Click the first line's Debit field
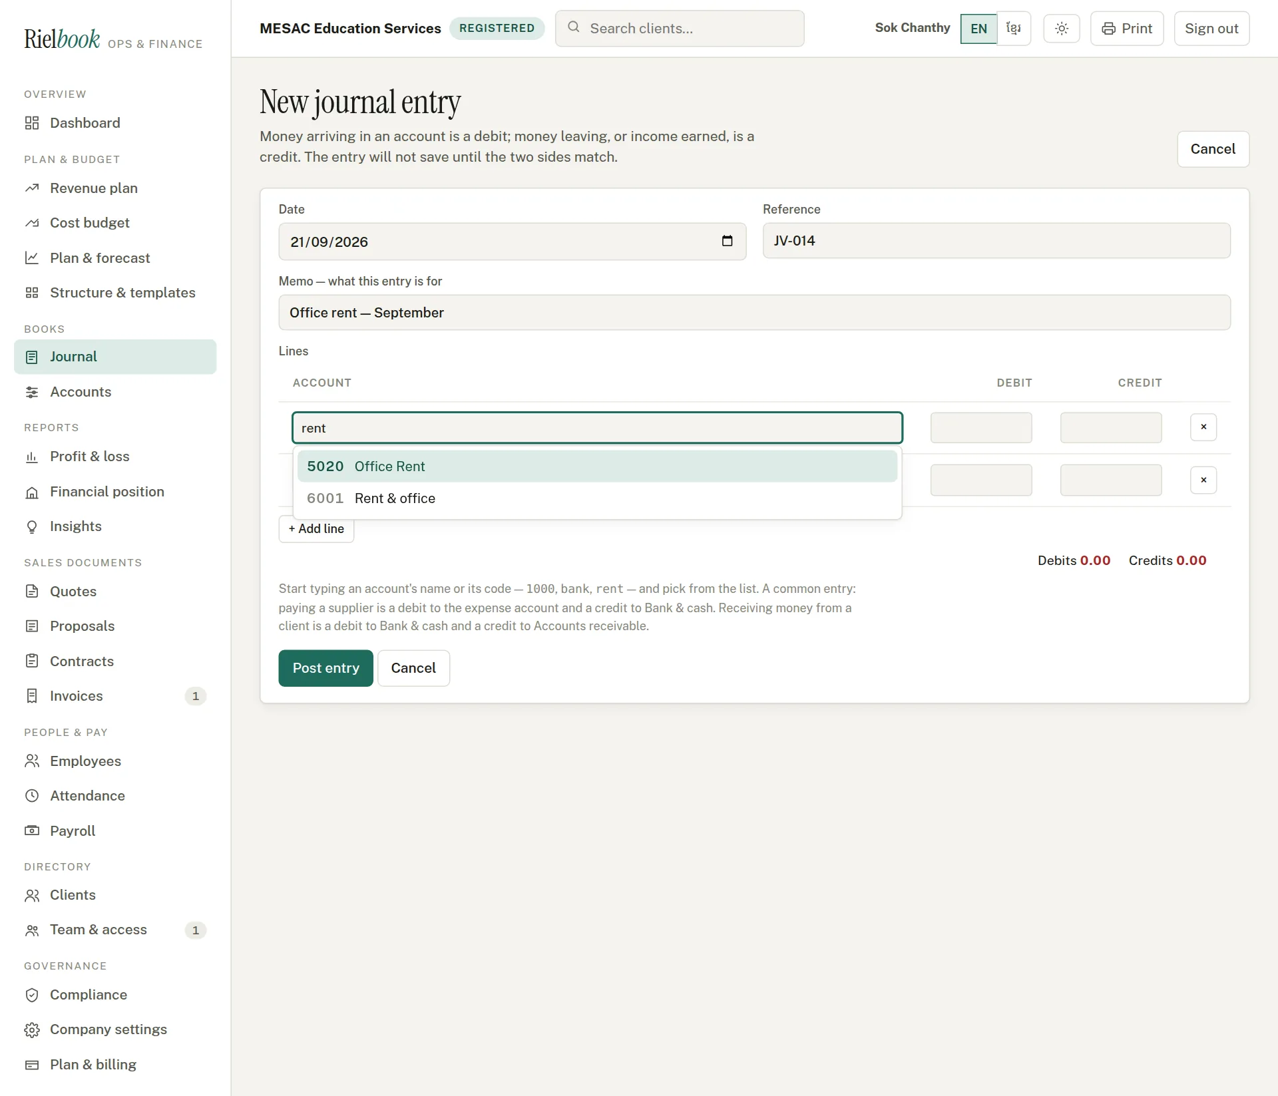The width and height of the screenshot is (1278, 1096). click(x=981, y=428)
